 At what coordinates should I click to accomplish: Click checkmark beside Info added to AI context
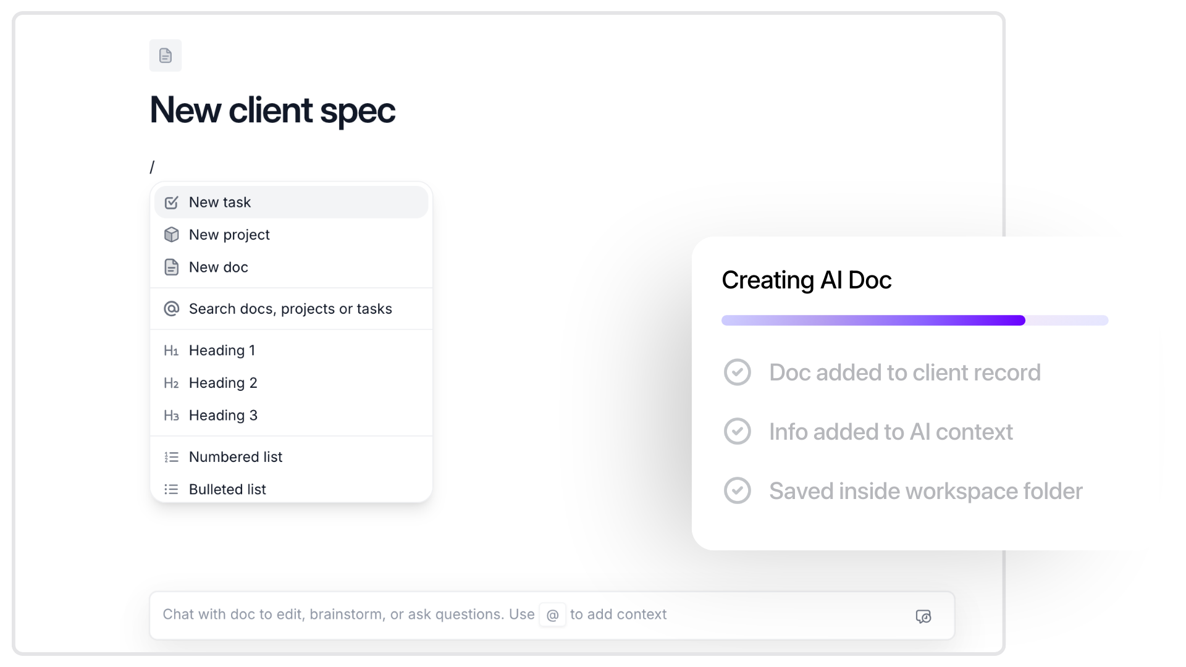click(737, 432)
